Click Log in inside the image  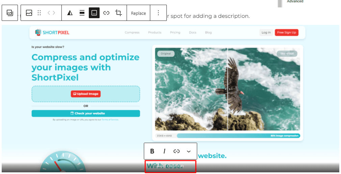266,33
